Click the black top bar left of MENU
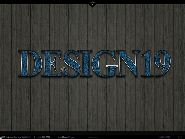Image resolution: width=185 pixels, height=139 pixels. pyautogui.click(x=43, y=2)
